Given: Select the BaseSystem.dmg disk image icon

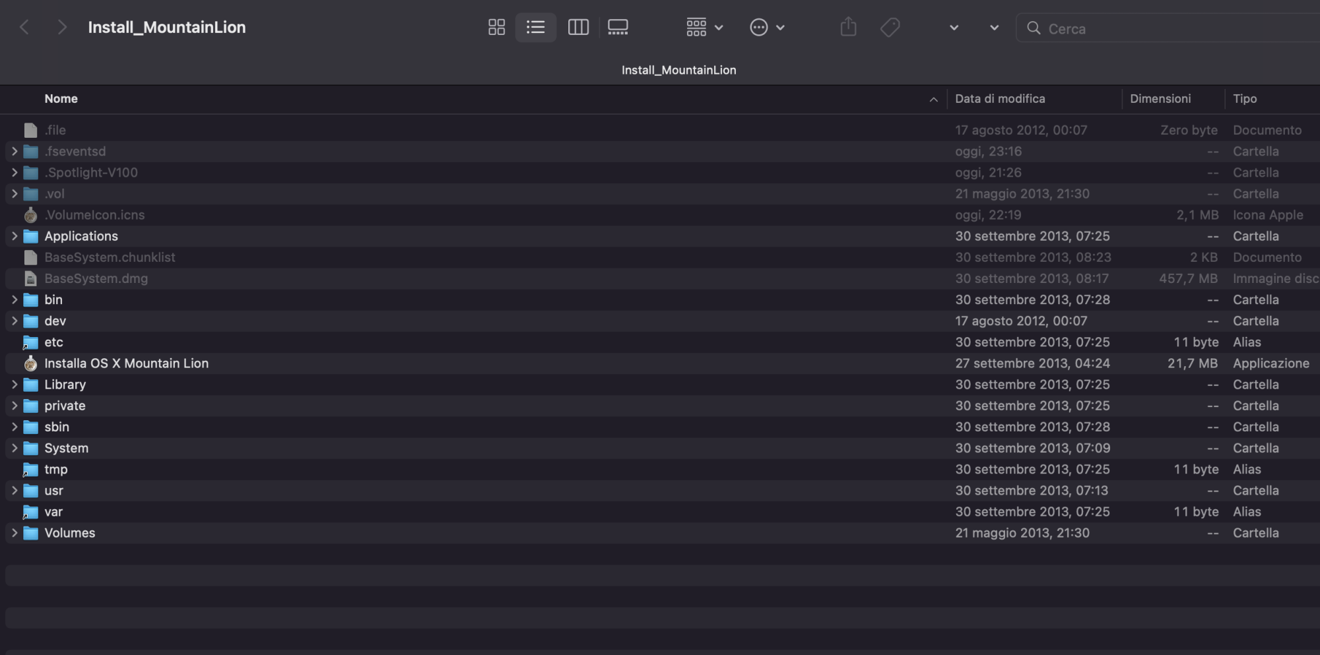Looking at the screenshot, I should click(30, 279).
